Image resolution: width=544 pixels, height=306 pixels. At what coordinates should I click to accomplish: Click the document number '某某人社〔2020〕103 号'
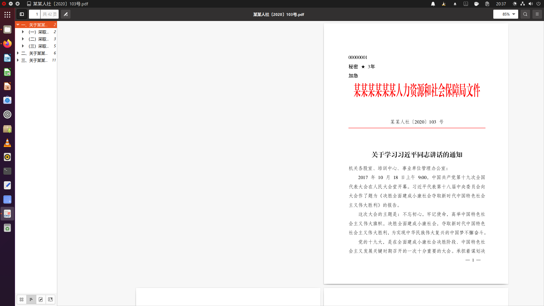pyautogui.click(x=417, y=122)
